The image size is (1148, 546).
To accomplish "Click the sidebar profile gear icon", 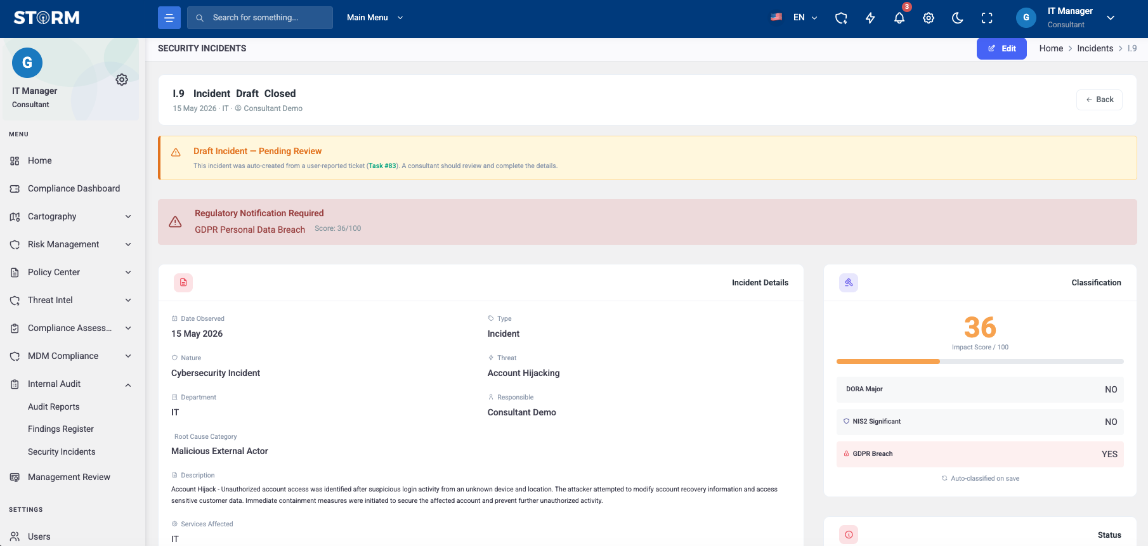I will click(x=122, y=79).
